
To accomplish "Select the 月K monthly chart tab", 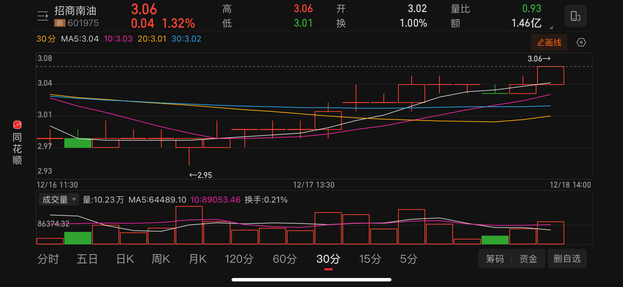I will point(197,259).
